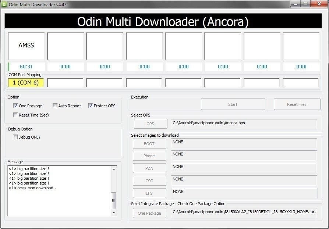The width and height of the screenshot is (329, 229).
Task: Click the Phone path field showing NONE
Action: (244, 156)
